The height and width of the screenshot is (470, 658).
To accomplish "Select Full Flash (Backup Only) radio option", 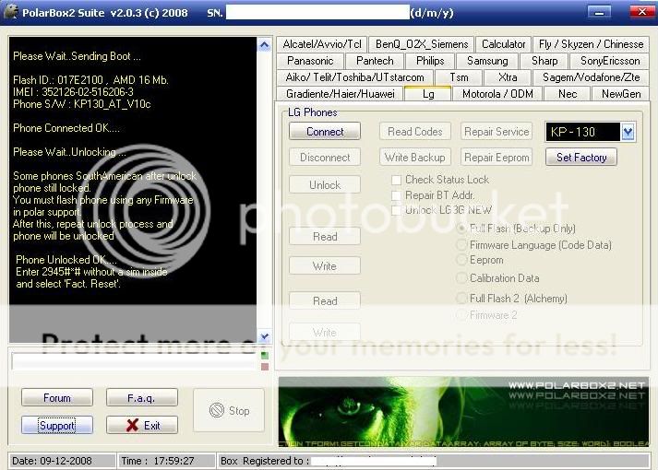I will tap(461, 229).
